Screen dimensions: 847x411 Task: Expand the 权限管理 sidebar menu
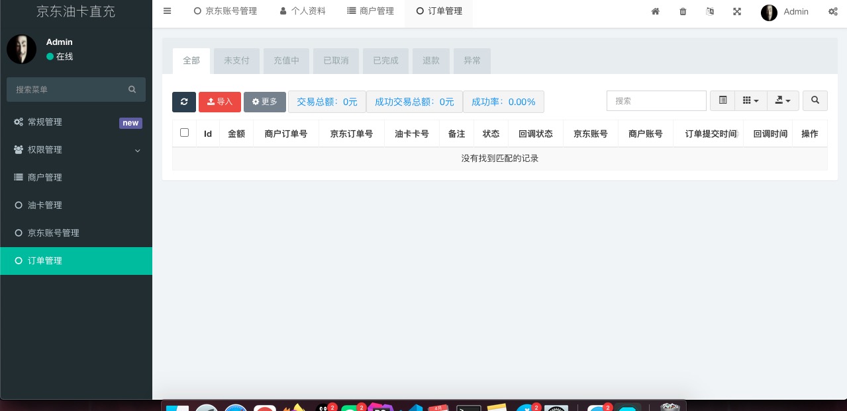pyautogui.click(x=76, y=150)
